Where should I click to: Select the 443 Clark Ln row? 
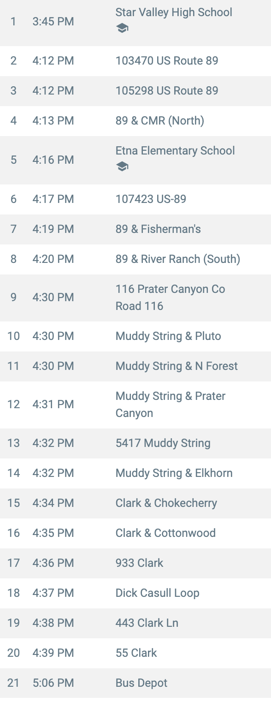point(135,623)
